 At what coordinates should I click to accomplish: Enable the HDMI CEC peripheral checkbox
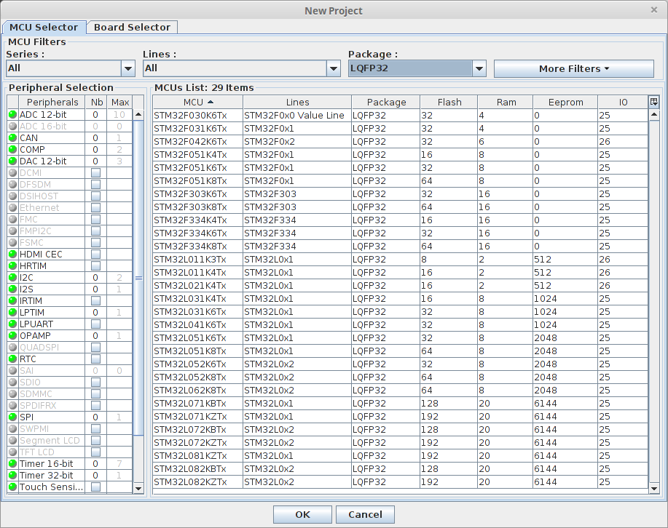[x=96, y=254]
